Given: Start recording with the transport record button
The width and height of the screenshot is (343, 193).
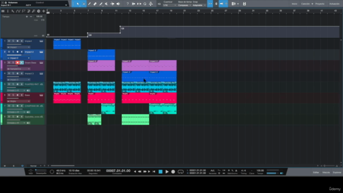Looking at the screenshot, I should point(173,172).
